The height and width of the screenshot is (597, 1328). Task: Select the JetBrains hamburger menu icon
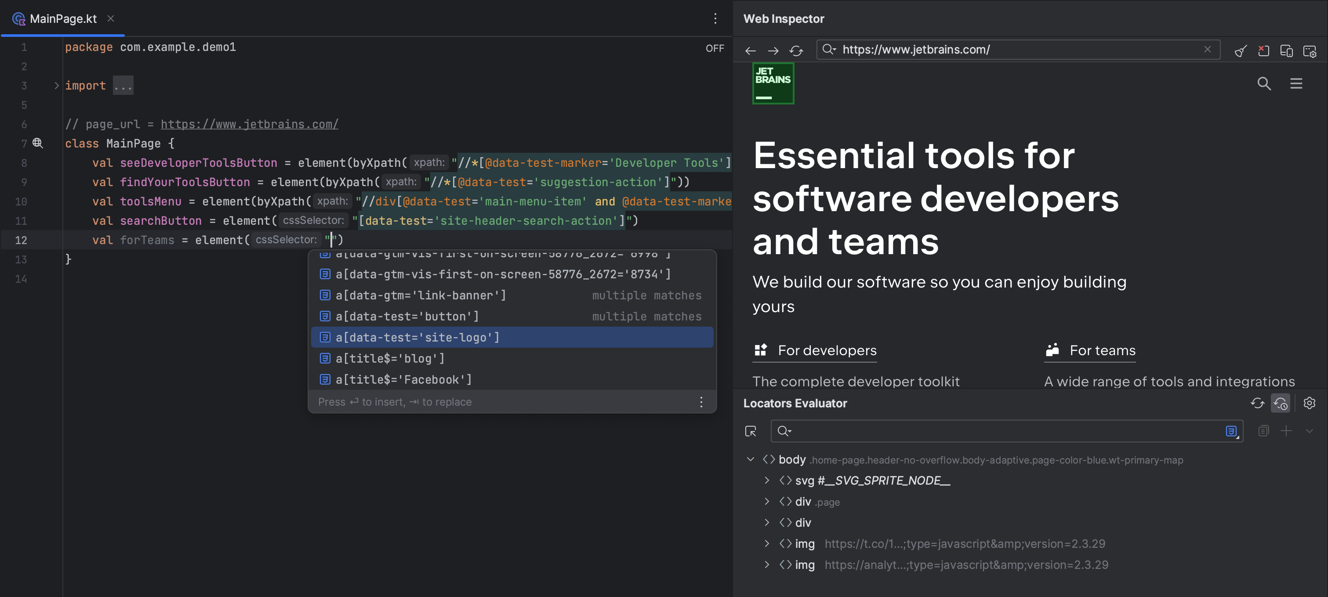tap(1296, 83)
